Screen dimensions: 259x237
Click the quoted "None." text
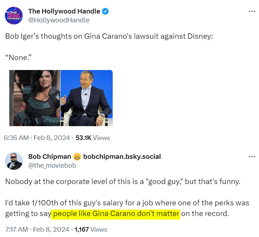[x=18, y=57]
